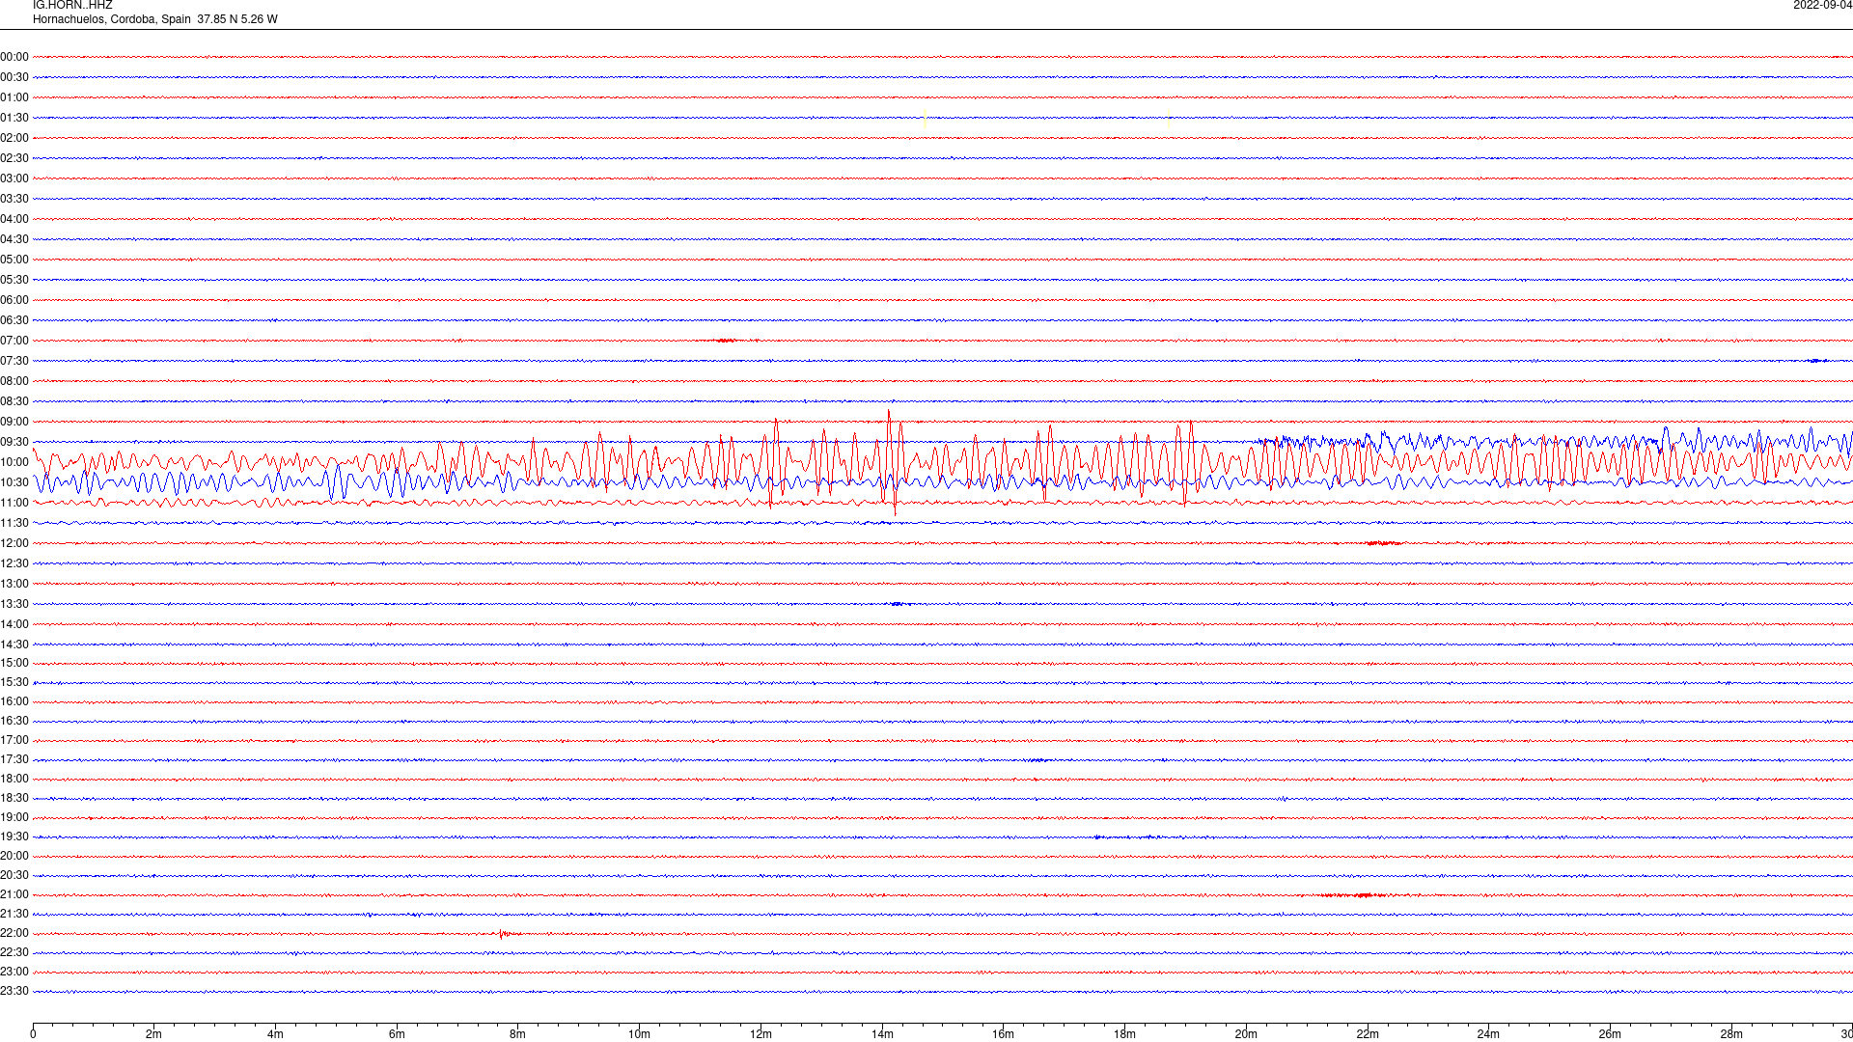Click the Hornachuelos, Cordoba, Spain location text
The image size is (1853, 1042).
pos(112,19)
